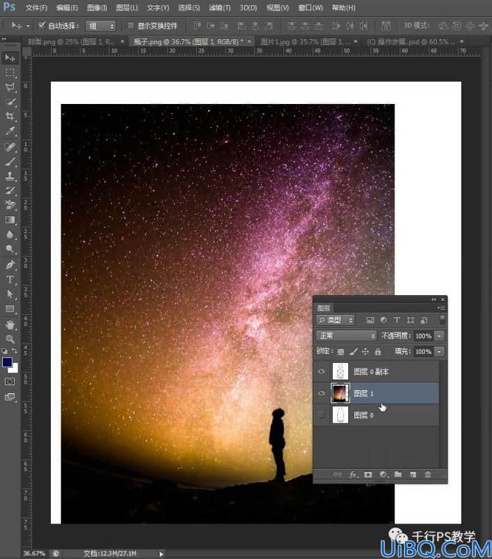The height and width of the screenshot is (559, 492).
Task: Click the link layers icon
Action: tap(337, 475)
